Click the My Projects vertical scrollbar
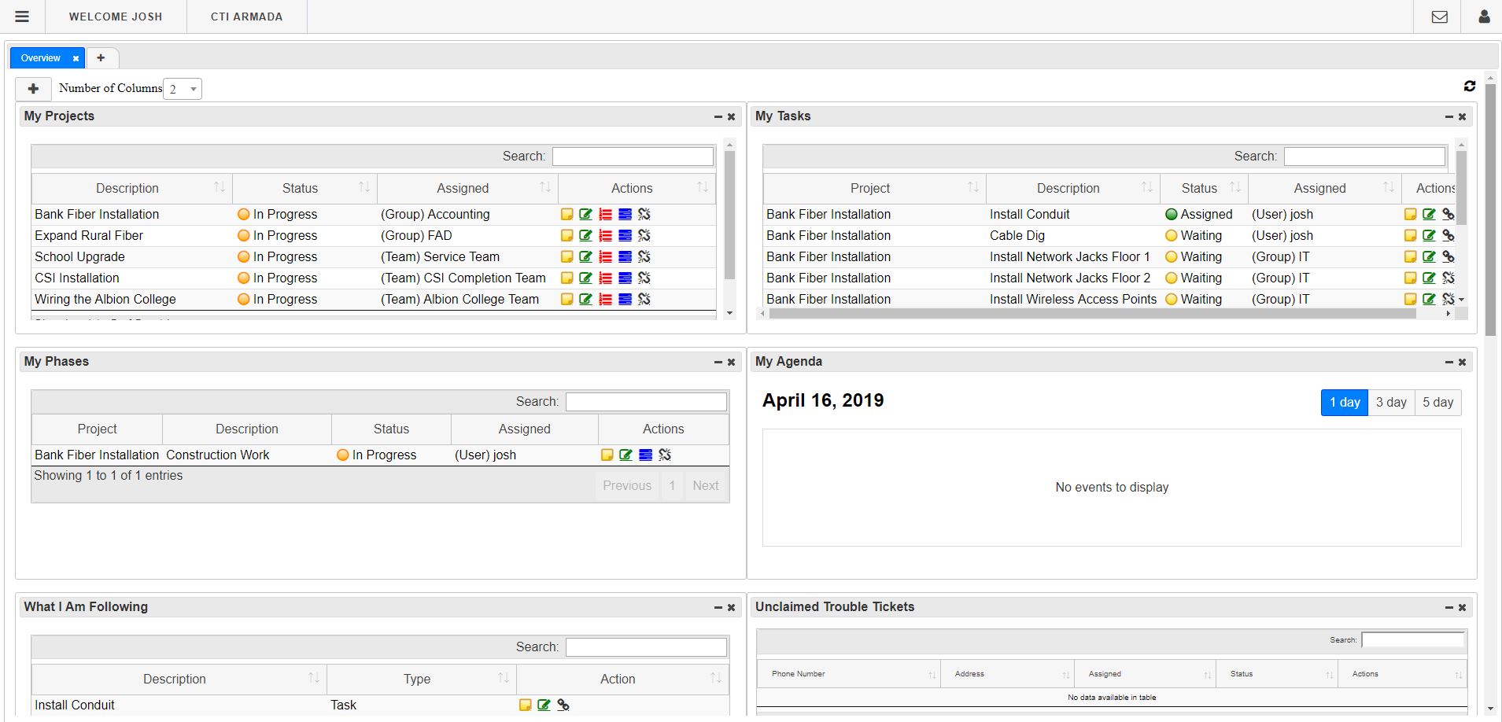This screenshot has width=1502, height=722. pyautogui.click(x=729, y=215)
